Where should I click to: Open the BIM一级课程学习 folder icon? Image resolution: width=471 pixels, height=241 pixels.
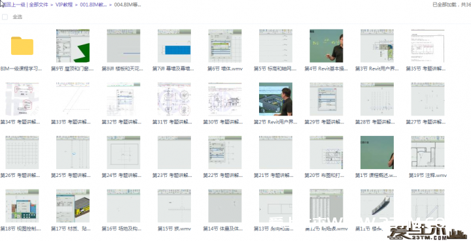point(22,46)
